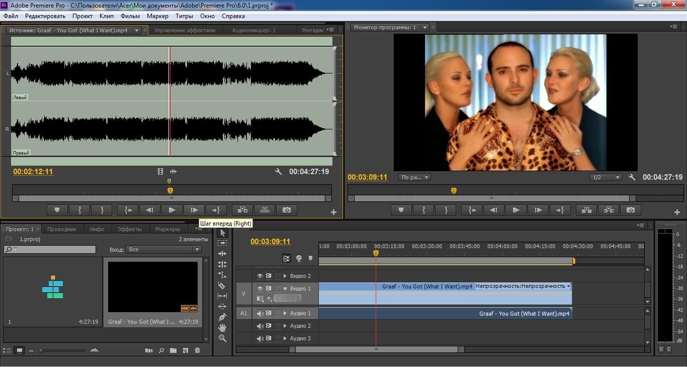Viewport: 687px width, 367px height.
Task: Select the Razor tool in the tools panel
Action: 222,285
